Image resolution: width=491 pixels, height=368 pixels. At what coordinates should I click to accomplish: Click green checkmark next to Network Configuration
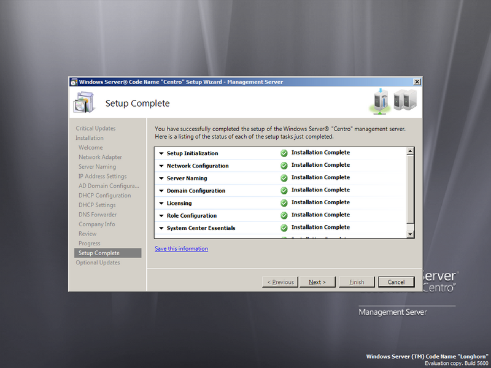(283, 166)
